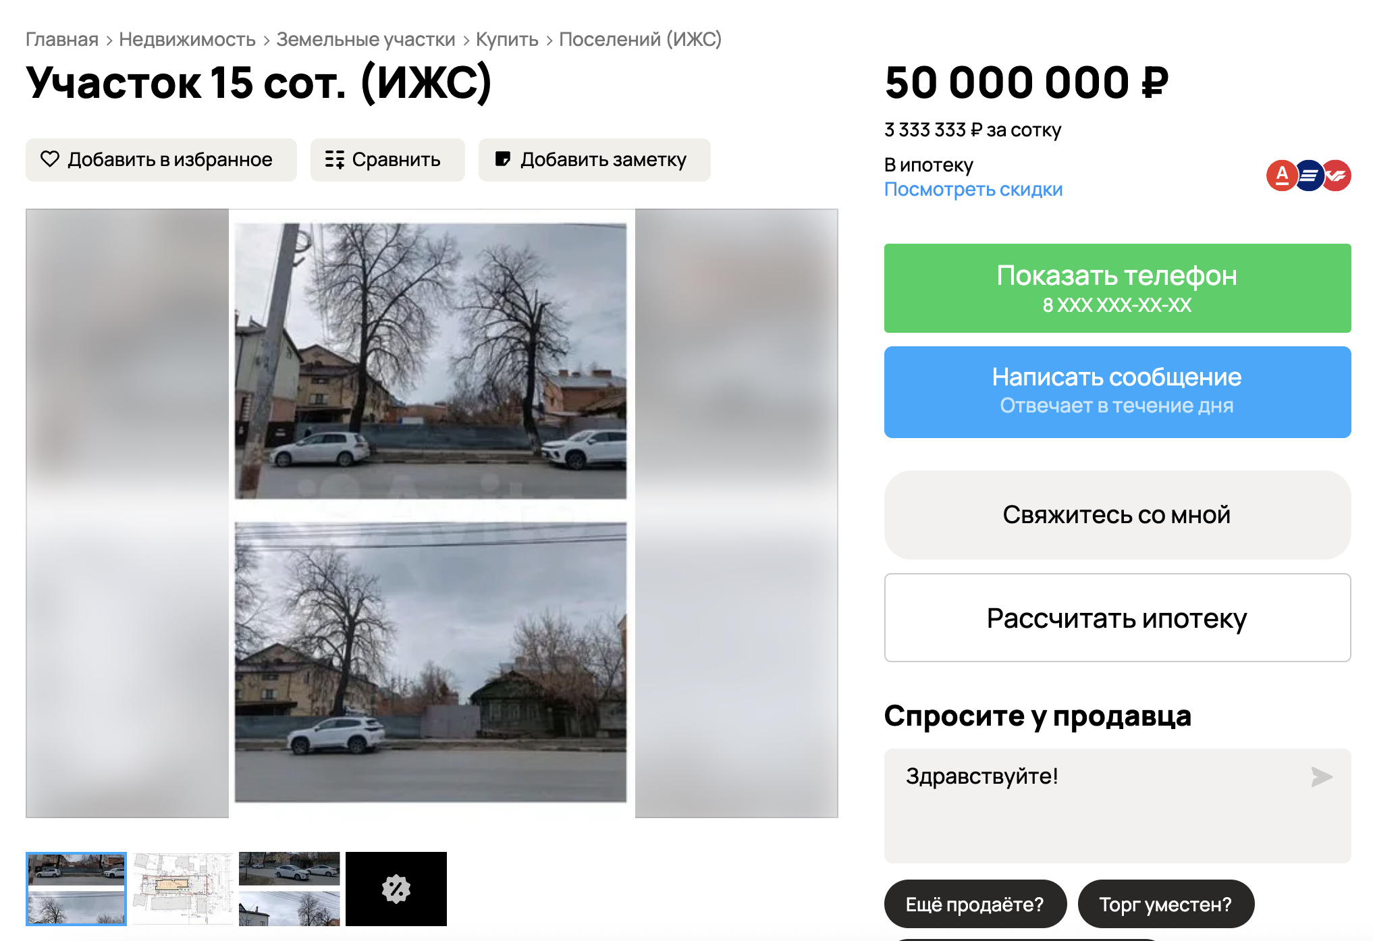Select the Купить breadcrumb
The width and height of the screenshot is (1373, 941).
(x=507, y=39)
